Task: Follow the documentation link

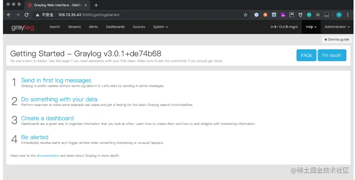Action: click(48, 156)
